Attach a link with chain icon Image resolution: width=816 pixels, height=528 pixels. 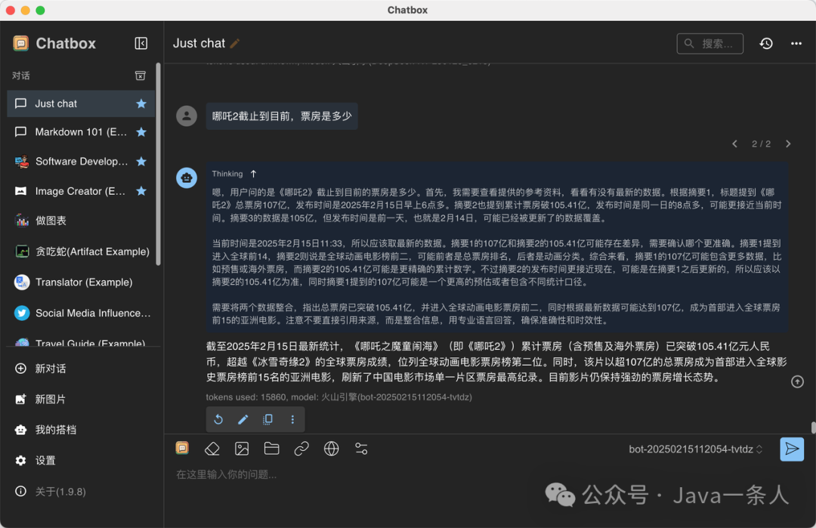pos(301,449)
